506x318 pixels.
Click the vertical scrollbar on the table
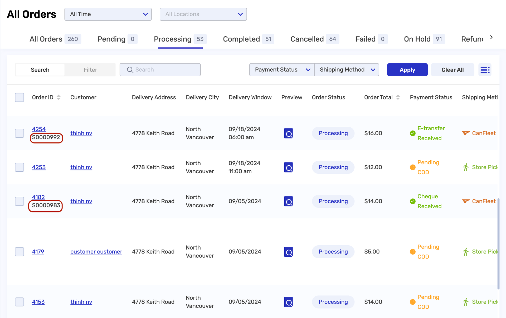coord(498,244)
